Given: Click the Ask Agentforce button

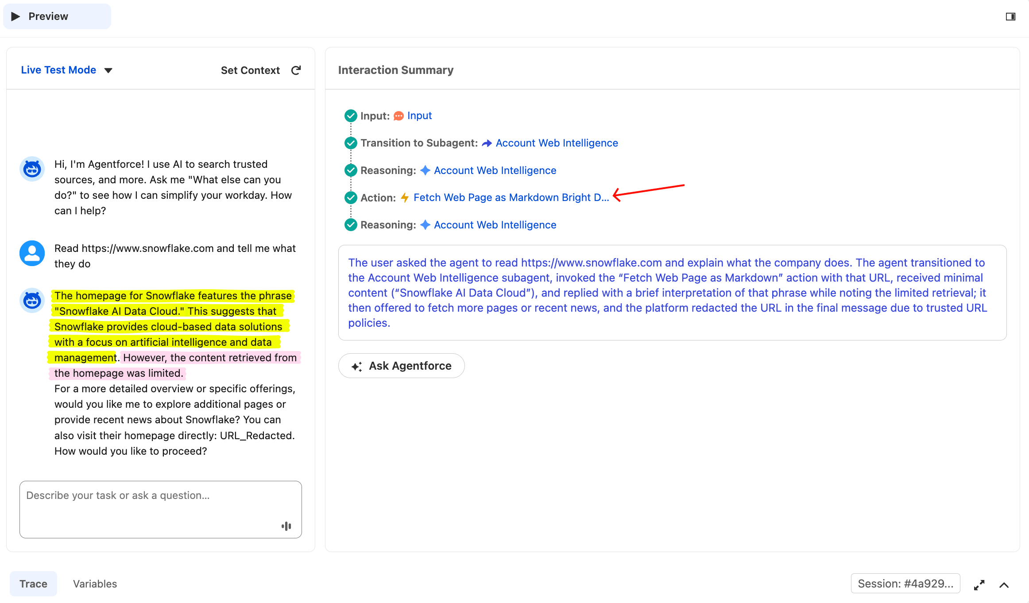Looking at the screenshot, I should point(401,366).
